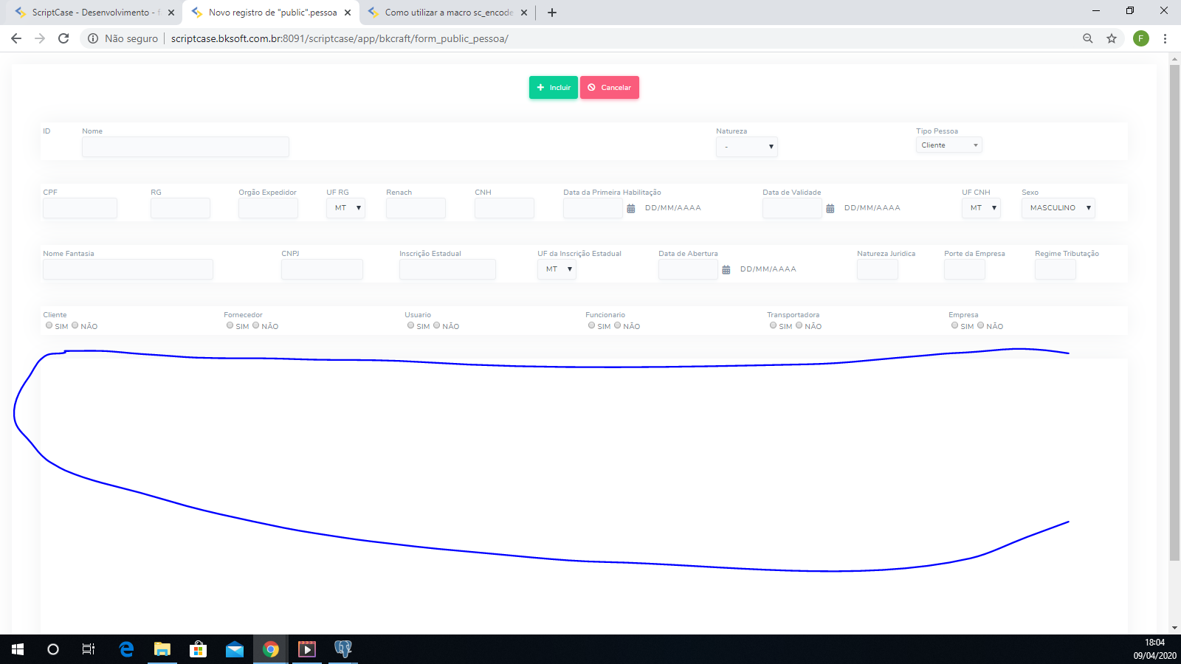
Task: Open the Tipo Pessoa dropdown showing Cliente
Action: (948, 145)
